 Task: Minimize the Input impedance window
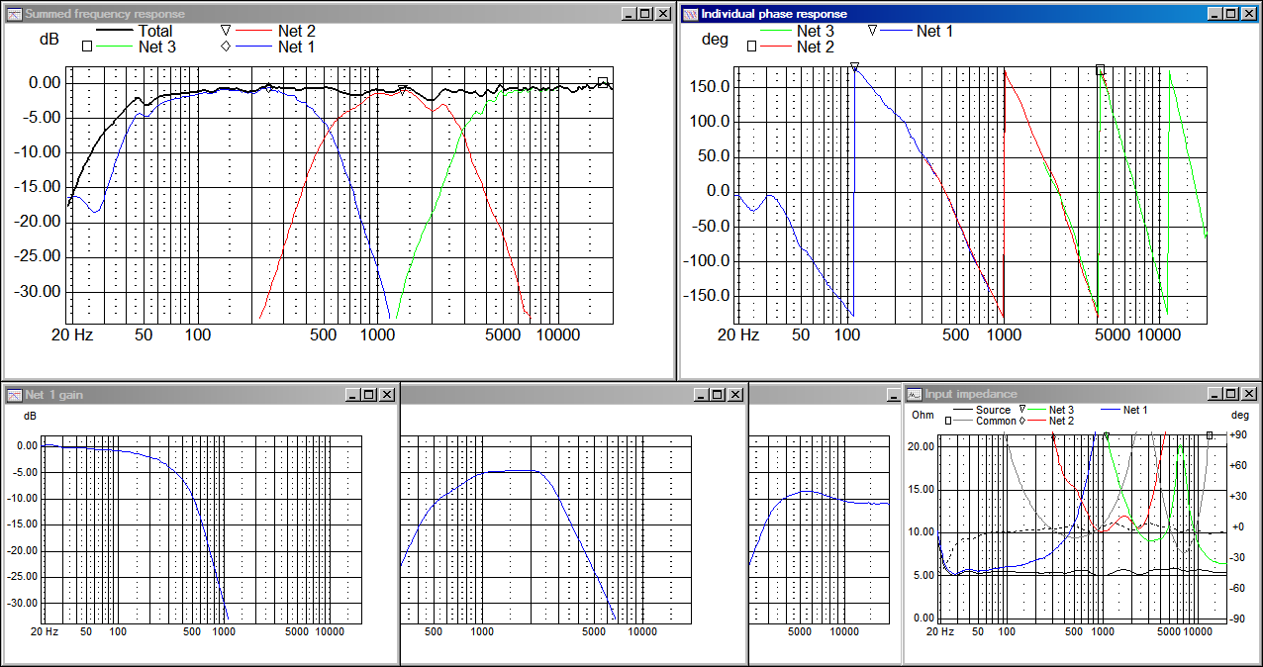[x=1214, y=394]
